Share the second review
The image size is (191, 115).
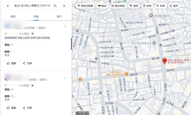[x=27, y=108]
